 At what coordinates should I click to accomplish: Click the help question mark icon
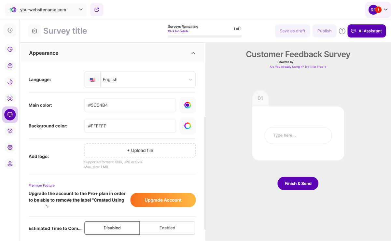pos(342,31)
